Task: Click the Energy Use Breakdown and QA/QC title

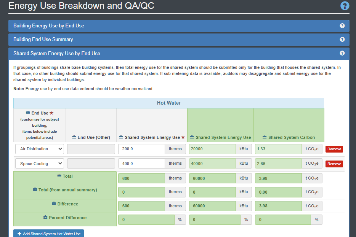Action: (81, 6)
